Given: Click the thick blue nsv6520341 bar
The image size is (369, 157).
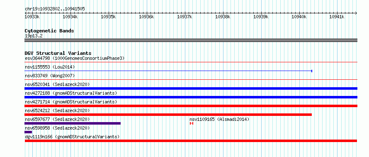Looking at the screenshot, I should pyautogui.click(x=191, y=88).
